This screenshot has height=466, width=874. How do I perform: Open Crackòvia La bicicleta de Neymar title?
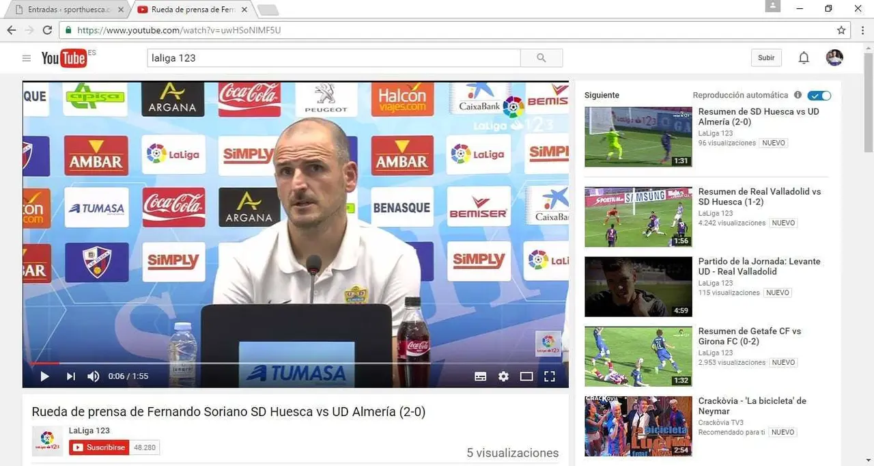pyautogui.click(x=752, y=406)
